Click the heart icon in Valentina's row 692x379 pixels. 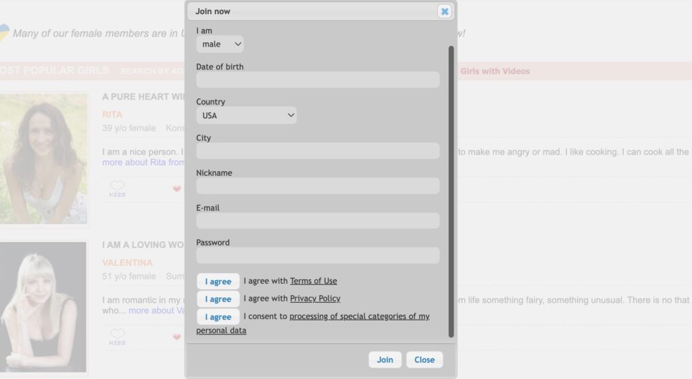click(x=177, y=337)
